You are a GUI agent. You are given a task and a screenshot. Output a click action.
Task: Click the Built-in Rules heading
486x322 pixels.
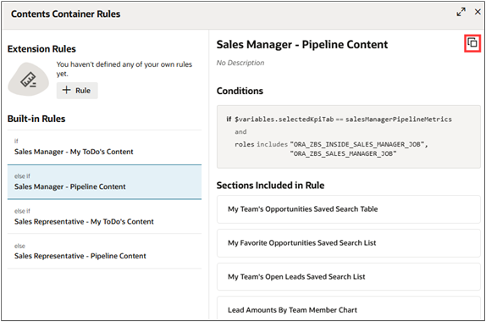click(36, 119)
